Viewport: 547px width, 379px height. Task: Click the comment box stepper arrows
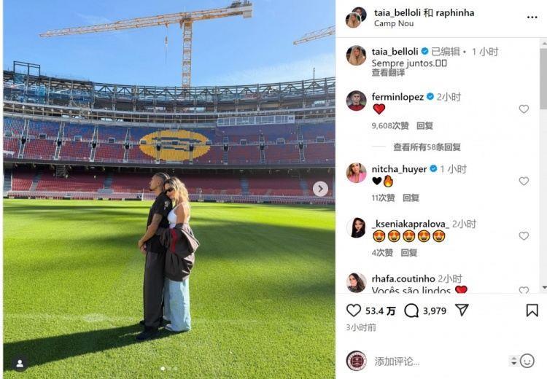point(513,361)
